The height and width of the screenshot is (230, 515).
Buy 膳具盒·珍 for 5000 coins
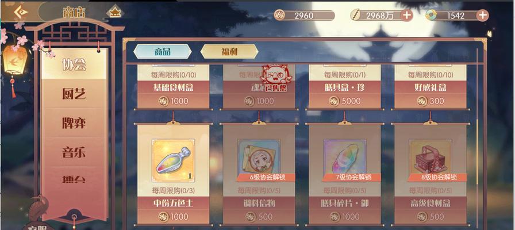[x=344, y=101]
